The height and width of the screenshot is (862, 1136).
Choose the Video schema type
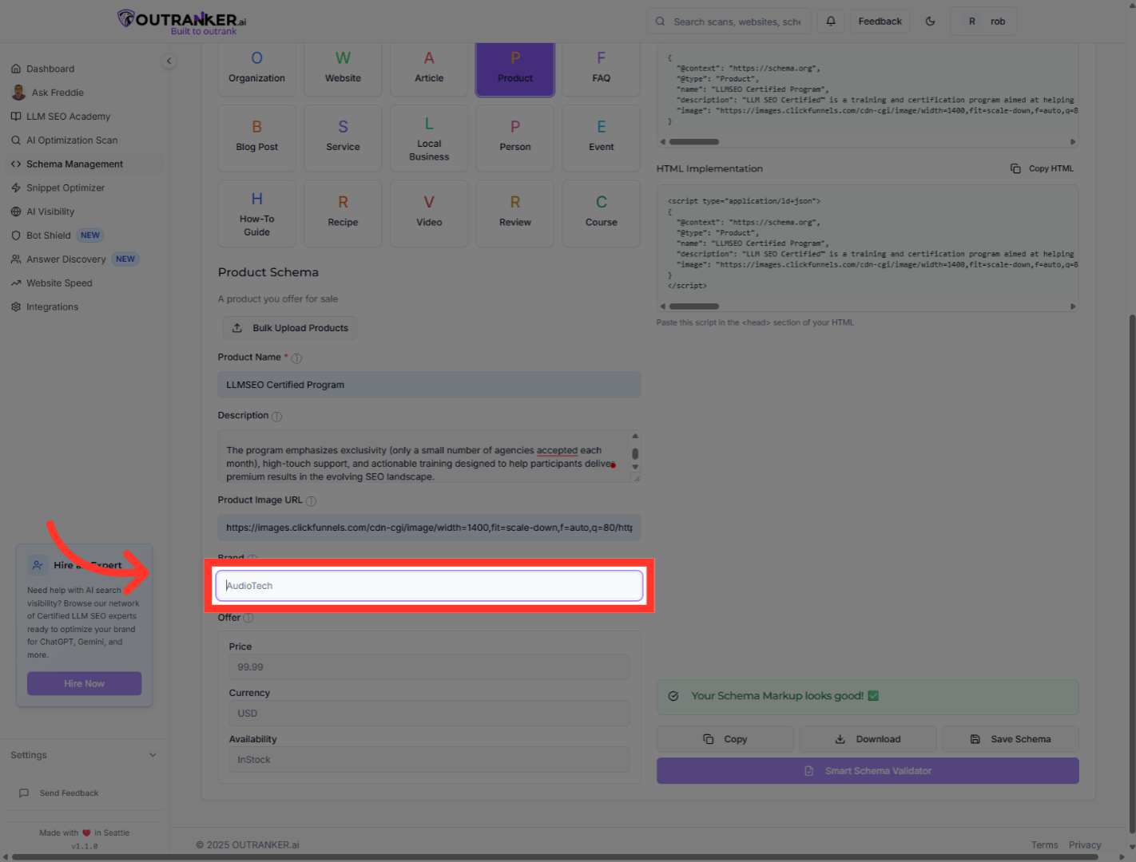coord(429,214)
